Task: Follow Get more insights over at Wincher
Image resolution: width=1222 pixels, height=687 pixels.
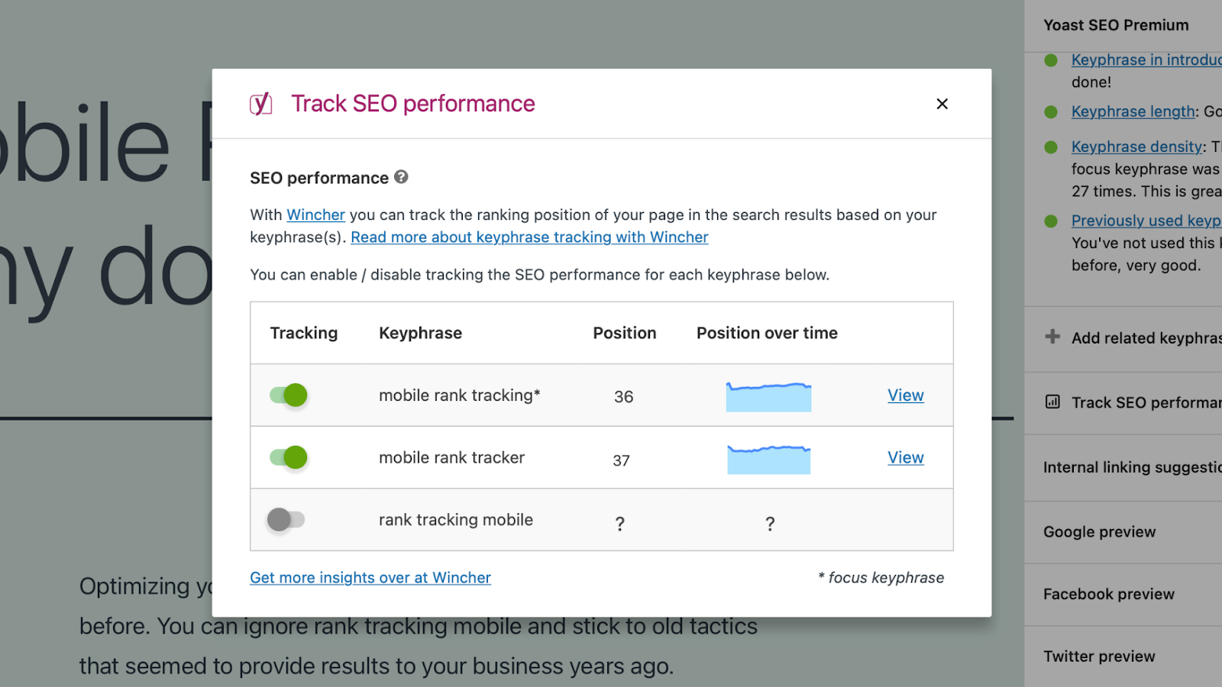Action: tap(370, 578)
